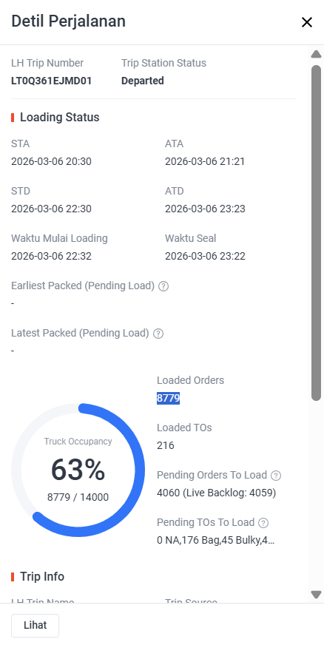Click help icon beside Latest Packed
Screen dimensions: 324x645
[158, 334]
